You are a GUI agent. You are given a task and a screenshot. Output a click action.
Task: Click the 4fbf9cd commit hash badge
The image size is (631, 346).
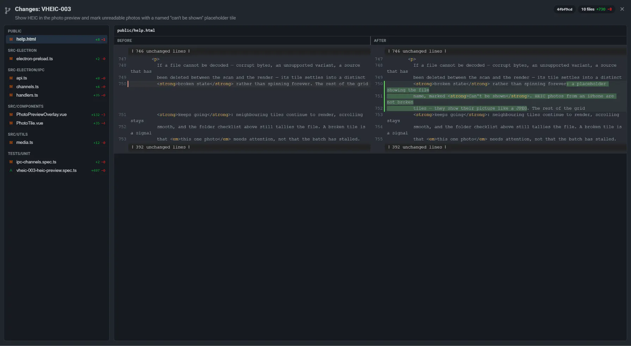point(564,9)
